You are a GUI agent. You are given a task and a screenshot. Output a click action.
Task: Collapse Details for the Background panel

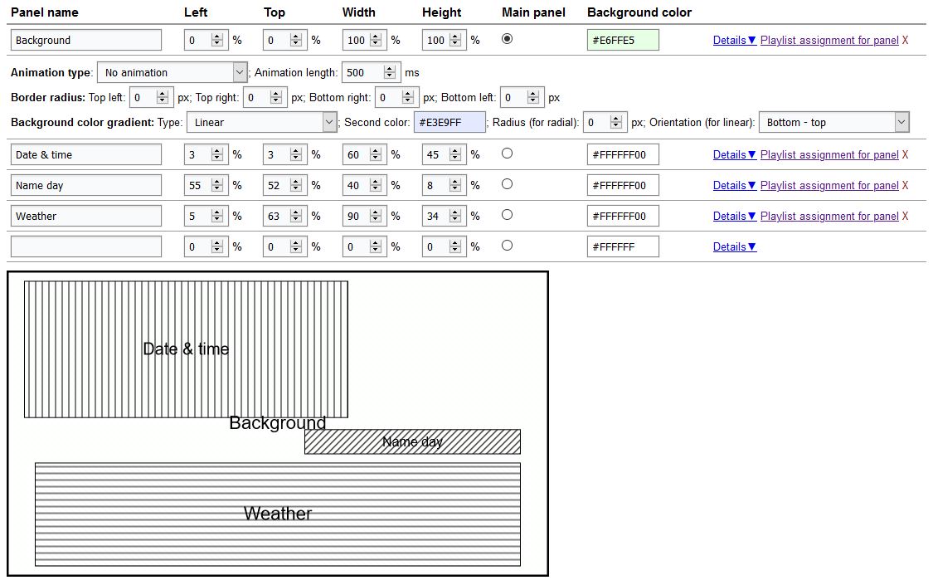734,40
